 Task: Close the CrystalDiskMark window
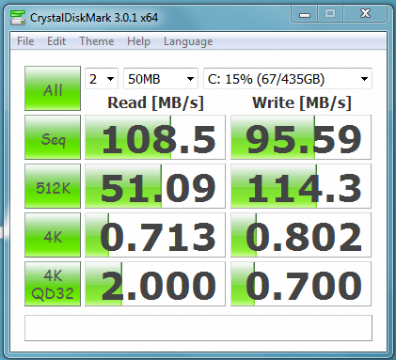365,14
